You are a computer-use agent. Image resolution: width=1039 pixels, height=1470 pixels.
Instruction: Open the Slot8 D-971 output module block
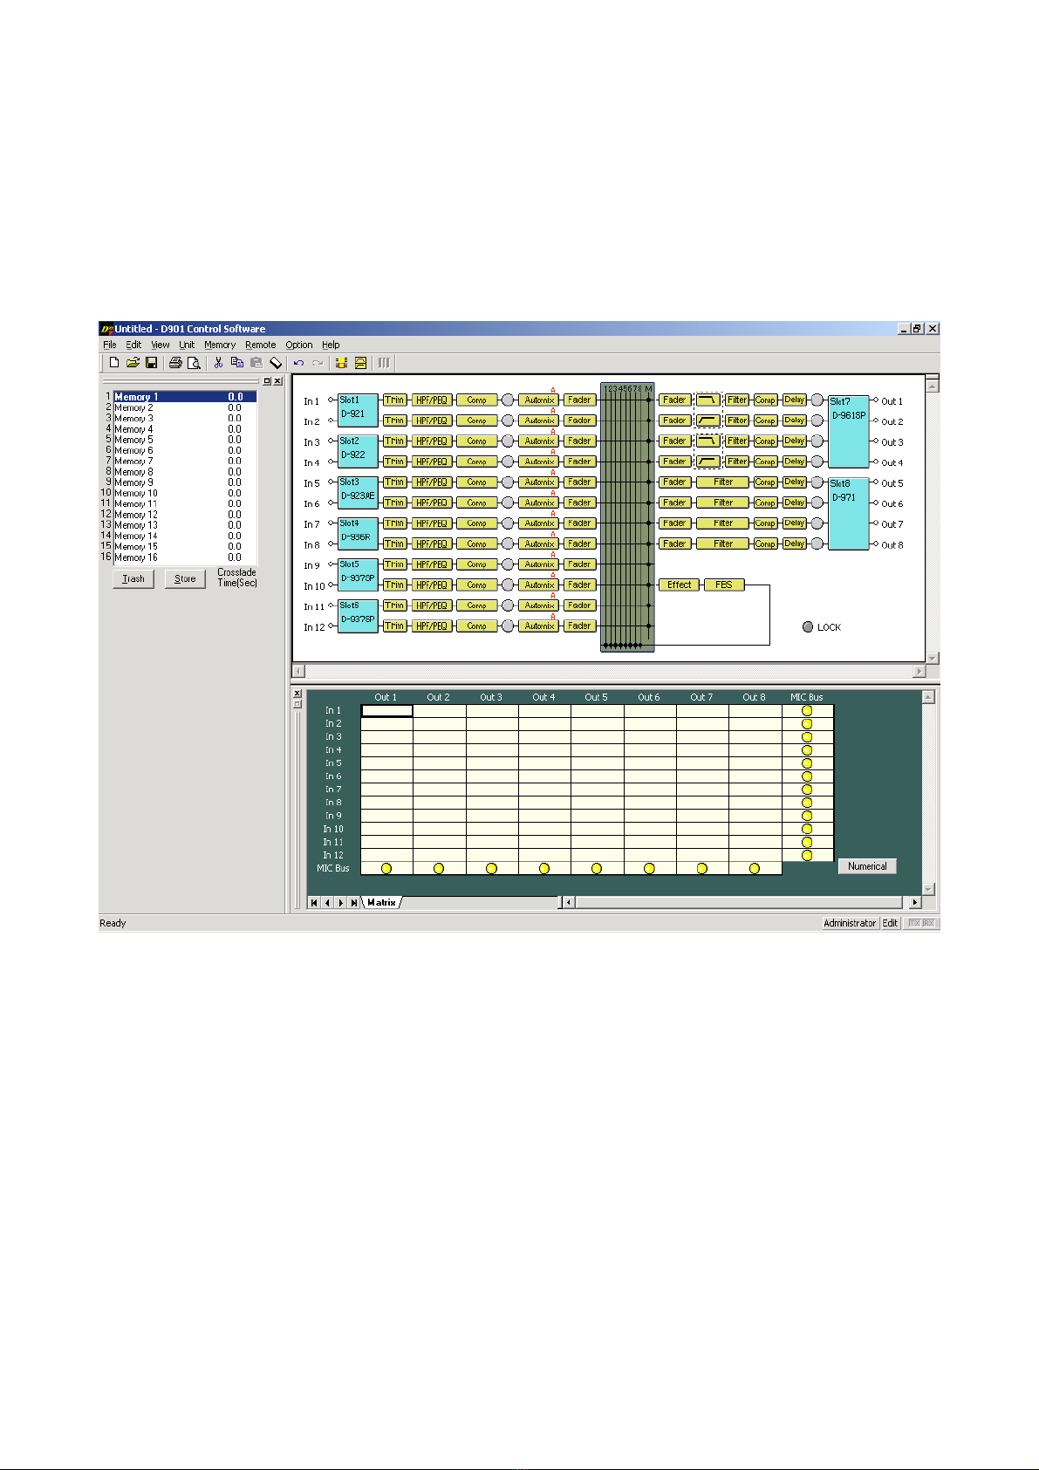coord(849,513)
